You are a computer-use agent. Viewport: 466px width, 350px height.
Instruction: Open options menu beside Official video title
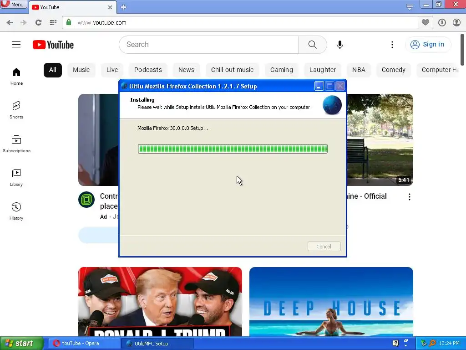[409, 197]
